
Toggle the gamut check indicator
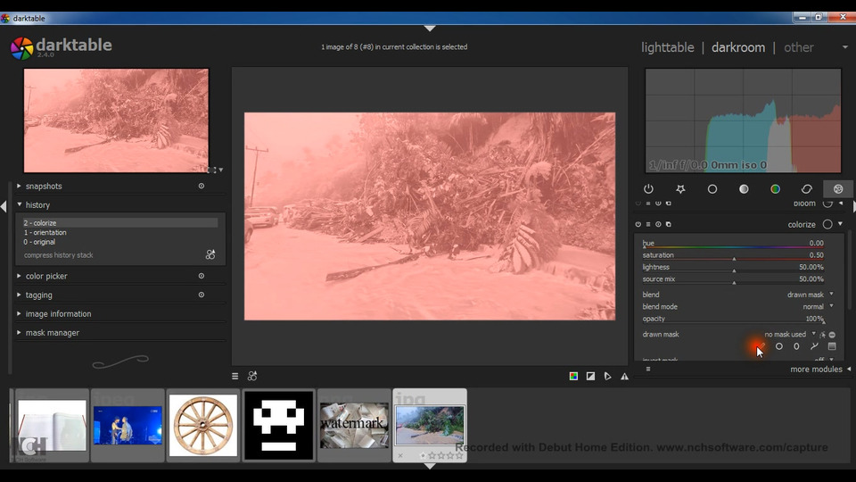click(624, 377)
